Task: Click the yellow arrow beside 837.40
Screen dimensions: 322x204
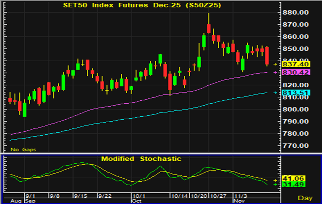Action: (275, 64)
